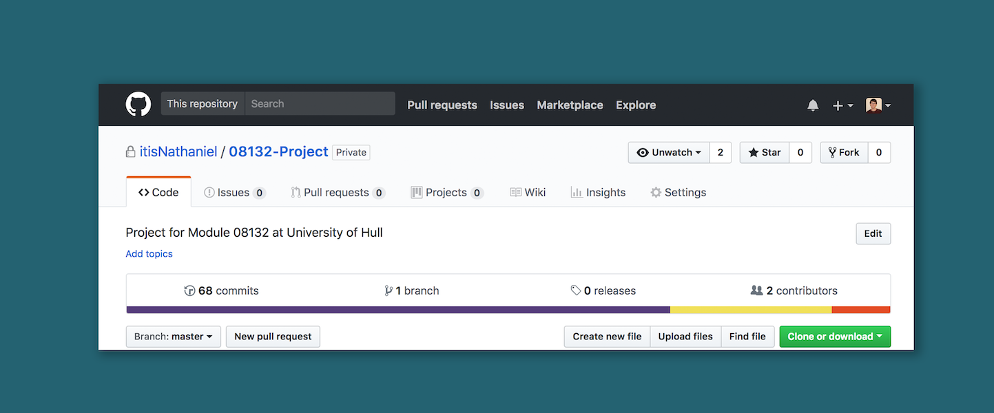Click the releases tag icon
Screen dimensions: 994x413
click(x=576, y=290)
